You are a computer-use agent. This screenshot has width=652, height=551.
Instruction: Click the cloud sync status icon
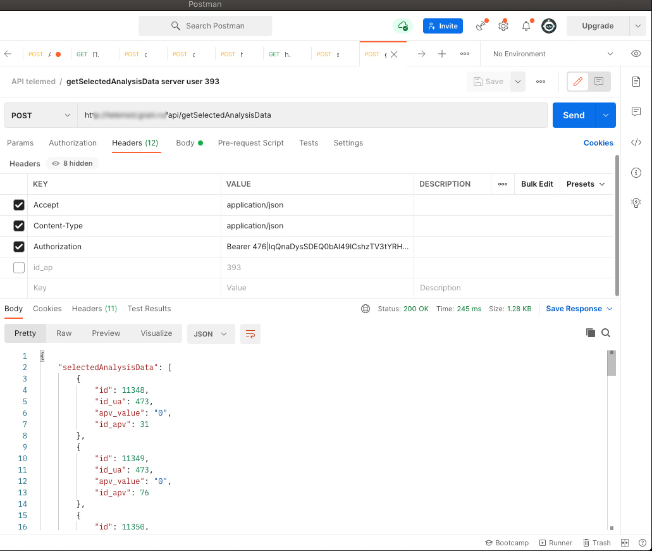click(402, 26)
